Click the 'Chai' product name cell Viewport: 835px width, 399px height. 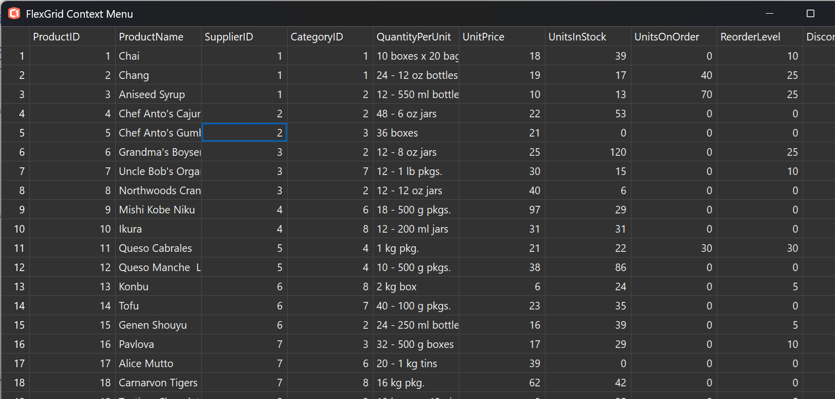coord(159,56)
